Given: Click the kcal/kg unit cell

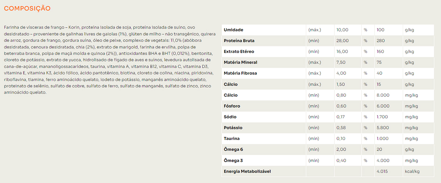Looking at the screenshot, I should (412, 172).
